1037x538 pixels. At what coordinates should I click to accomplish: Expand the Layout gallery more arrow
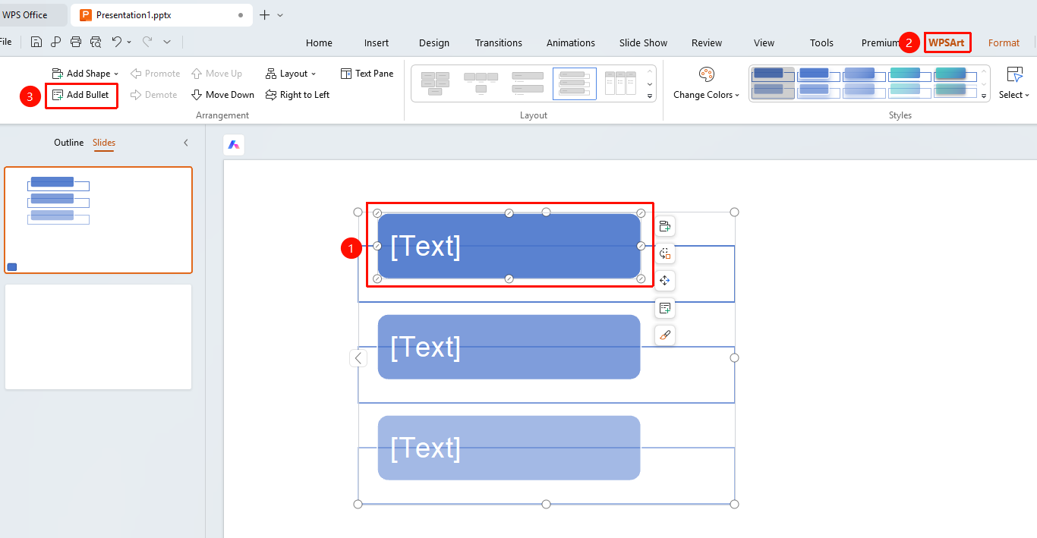tap(650, 96)
